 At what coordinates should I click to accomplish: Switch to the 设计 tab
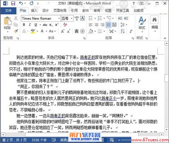[46, 11]
